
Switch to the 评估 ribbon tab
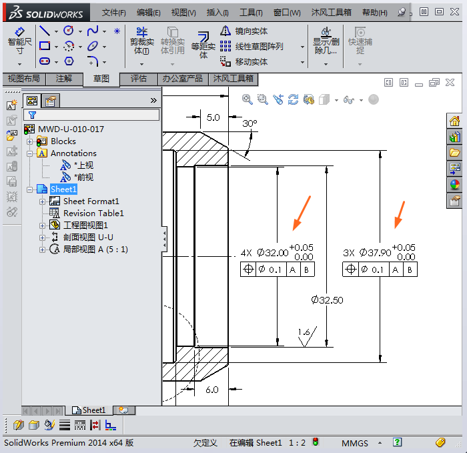(x=138, y=79)
